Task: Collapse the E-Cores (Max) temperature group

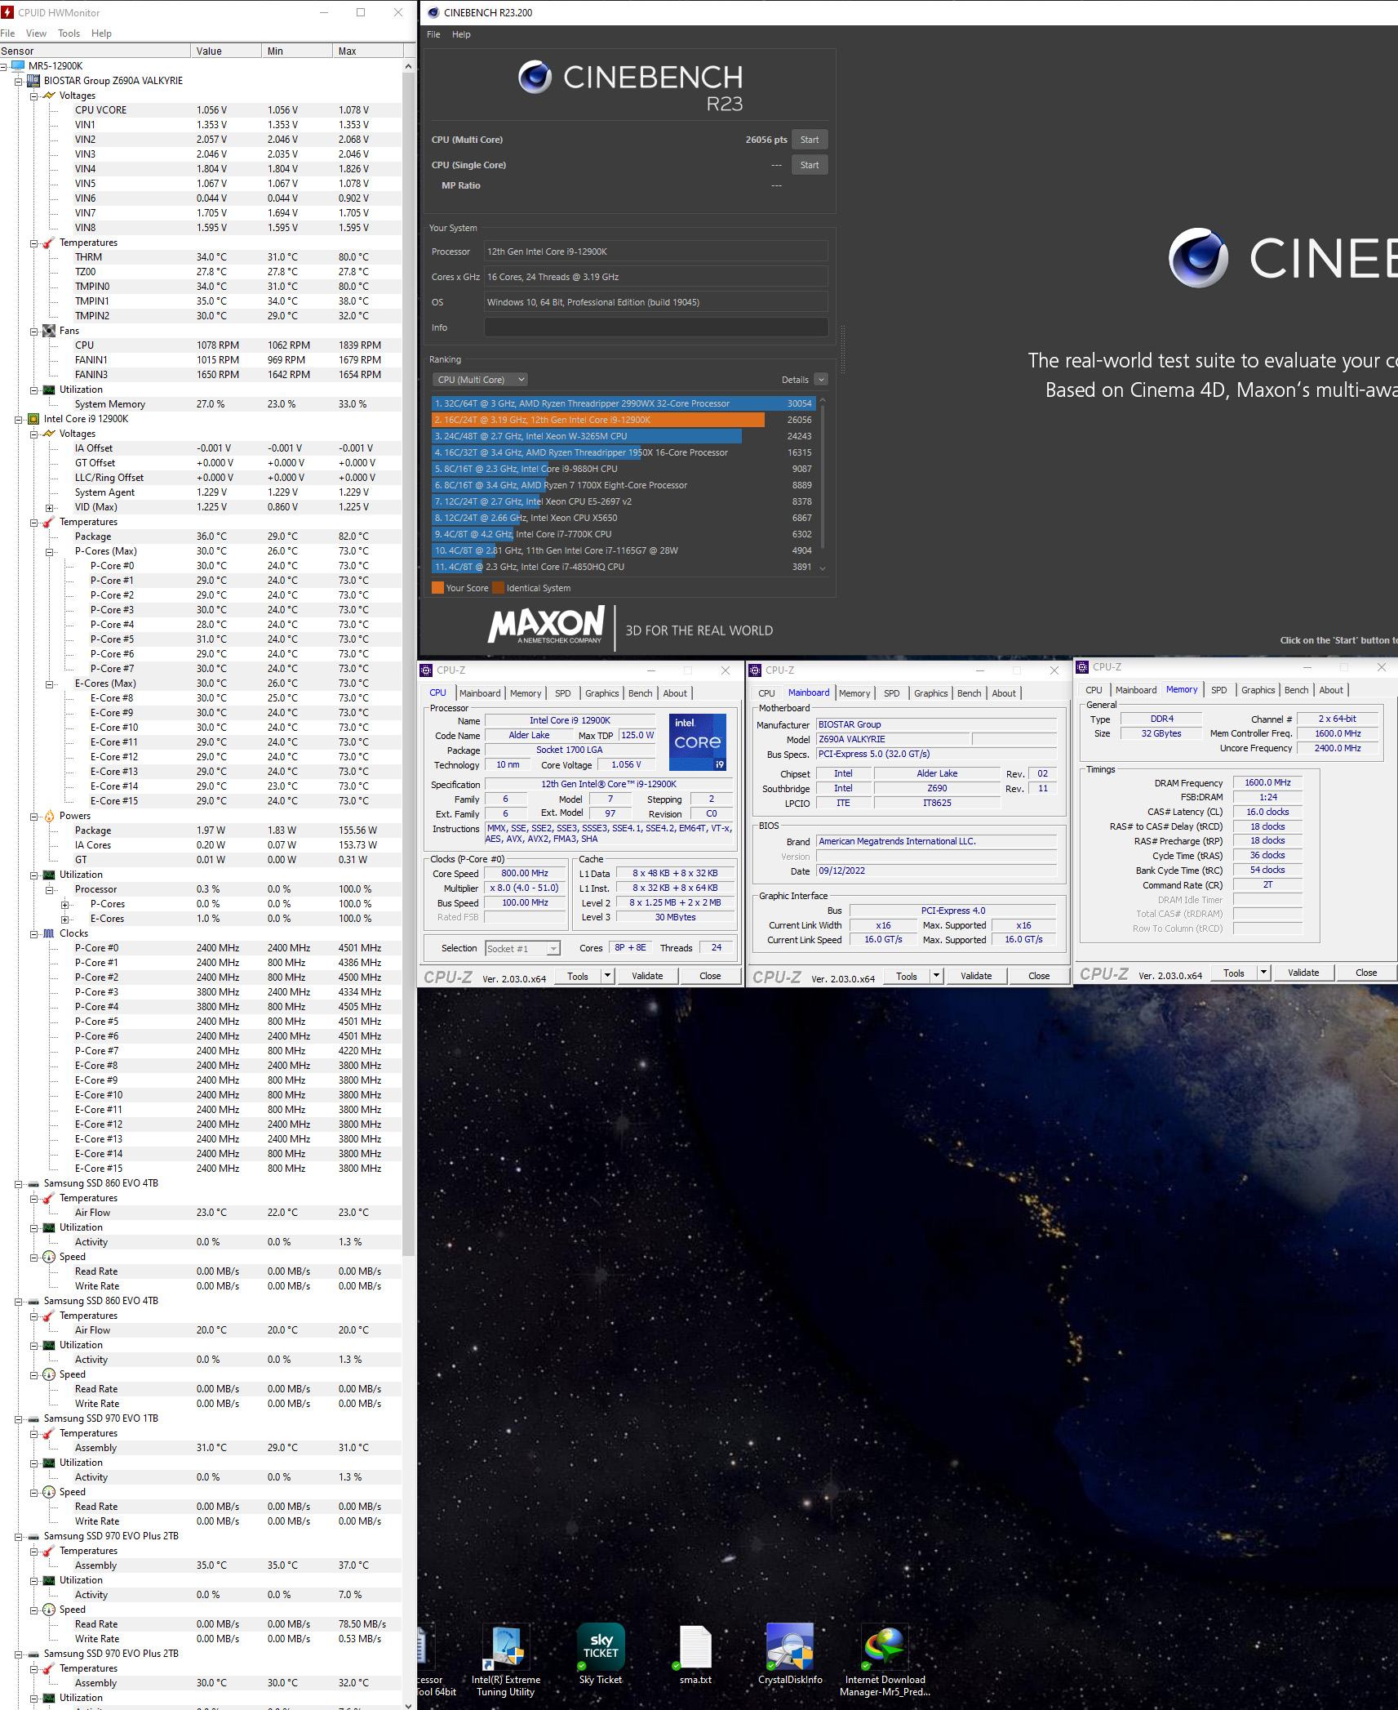Action: pos(50,684)
